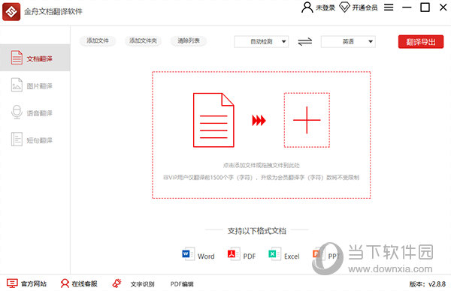Click the Word format icon
Image resolution: width=451 pixels, height=291 pixels.
188,254
